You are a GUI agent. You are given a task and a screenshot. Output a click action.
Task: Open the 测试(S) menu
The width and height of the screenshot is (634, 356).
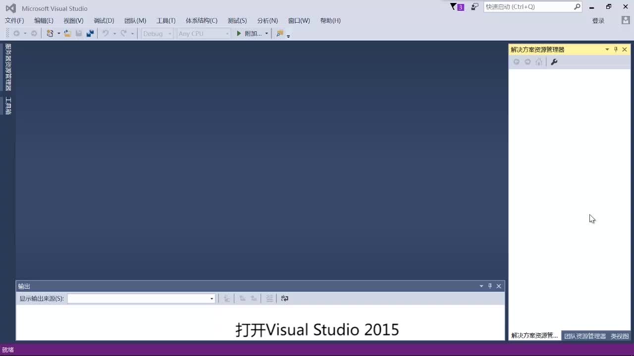click(237, 20)
